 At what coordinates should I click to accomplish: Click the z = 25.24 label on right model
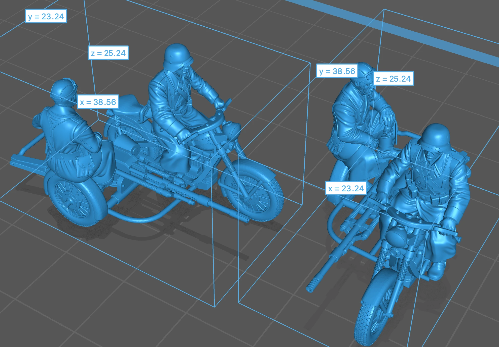(394, 79)
